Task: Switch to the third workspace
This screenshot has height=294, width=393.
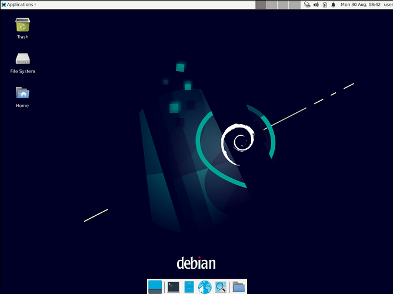Action: pos(283,5)
